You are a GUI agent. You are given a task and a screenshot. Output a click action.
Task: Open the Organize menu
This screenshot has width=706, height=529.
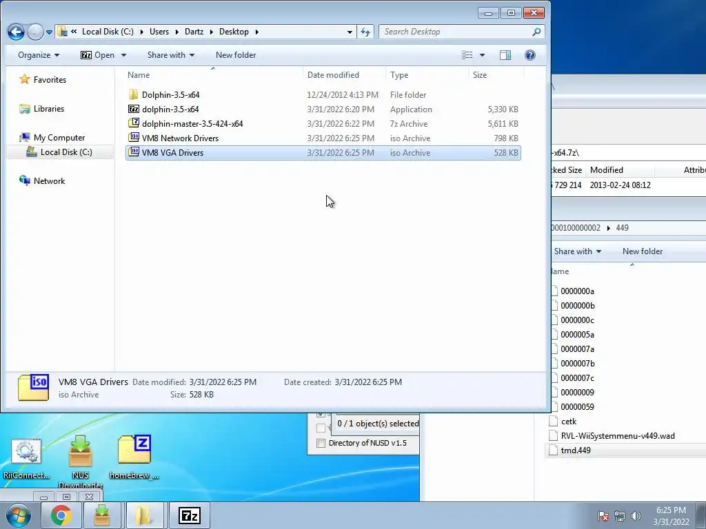(39, 55)
